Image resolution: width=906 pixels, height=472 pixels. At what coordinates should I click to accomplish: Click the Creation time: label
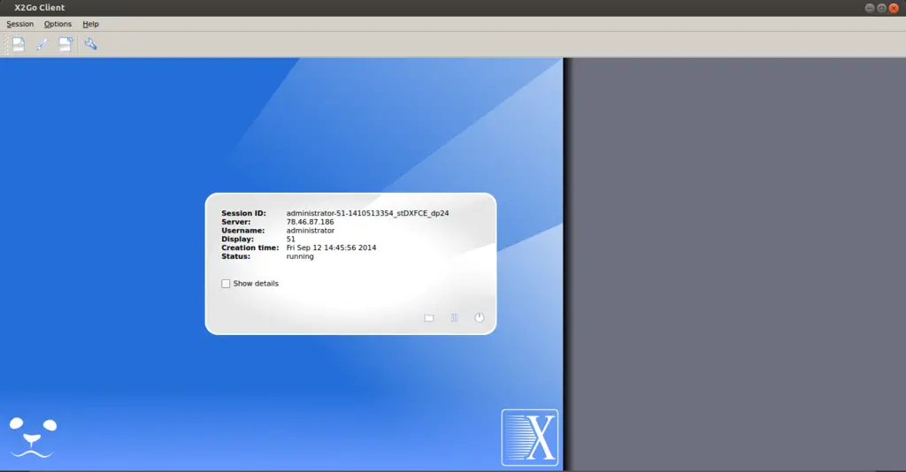coord(250,247)
